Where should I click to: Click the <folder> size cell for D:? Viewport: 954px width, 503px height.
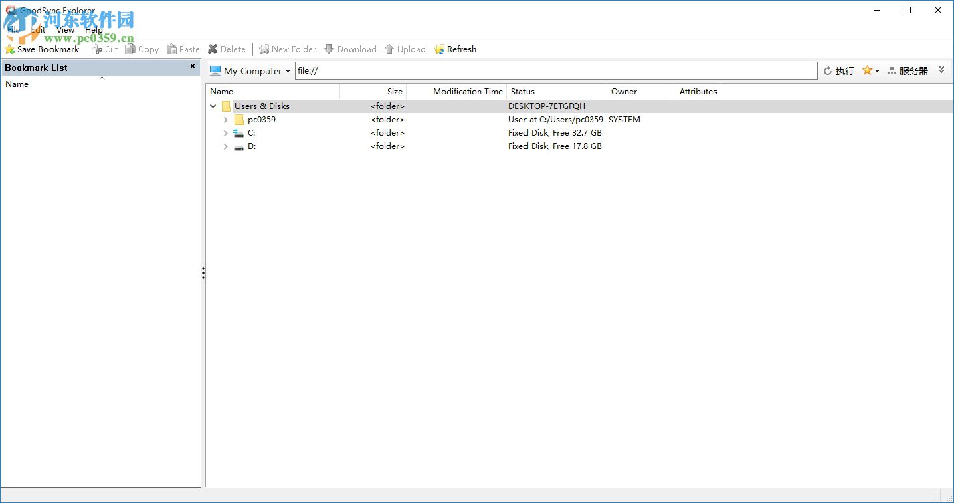click(x=388, y=146)
